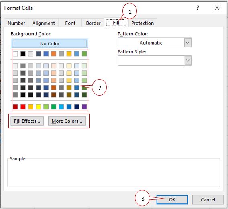Click the help question mark icon
228x209 pixels.
tap(198, 8)
